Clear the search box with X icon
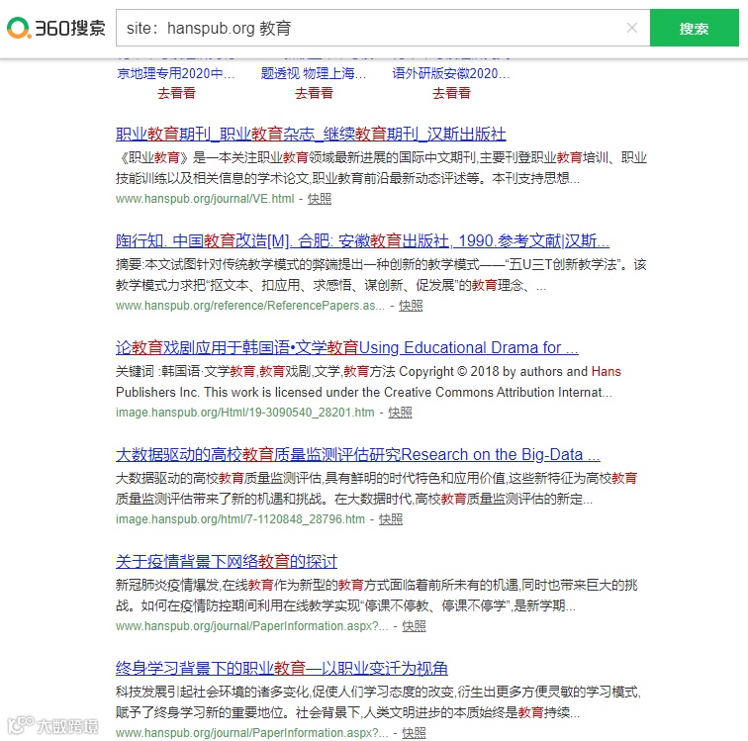 631,28
